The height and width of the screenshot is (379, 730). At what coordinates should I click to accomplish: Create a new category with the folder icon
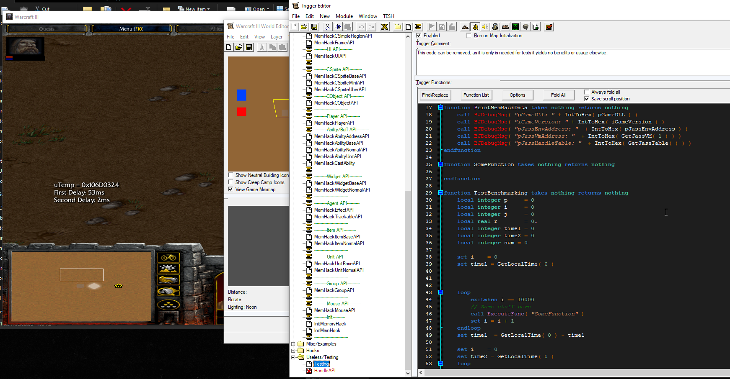[x=398, y=27]
